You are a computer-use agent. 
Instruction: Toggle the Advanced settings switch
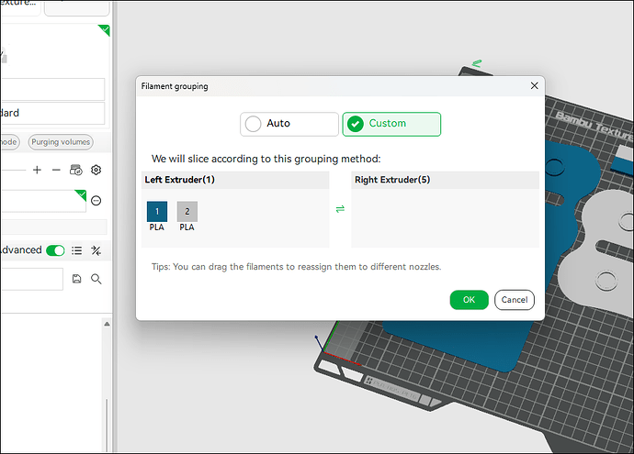[55, 250]
